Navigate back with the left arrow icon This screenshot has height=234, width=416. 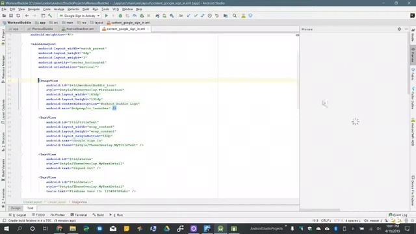[27, 16]
